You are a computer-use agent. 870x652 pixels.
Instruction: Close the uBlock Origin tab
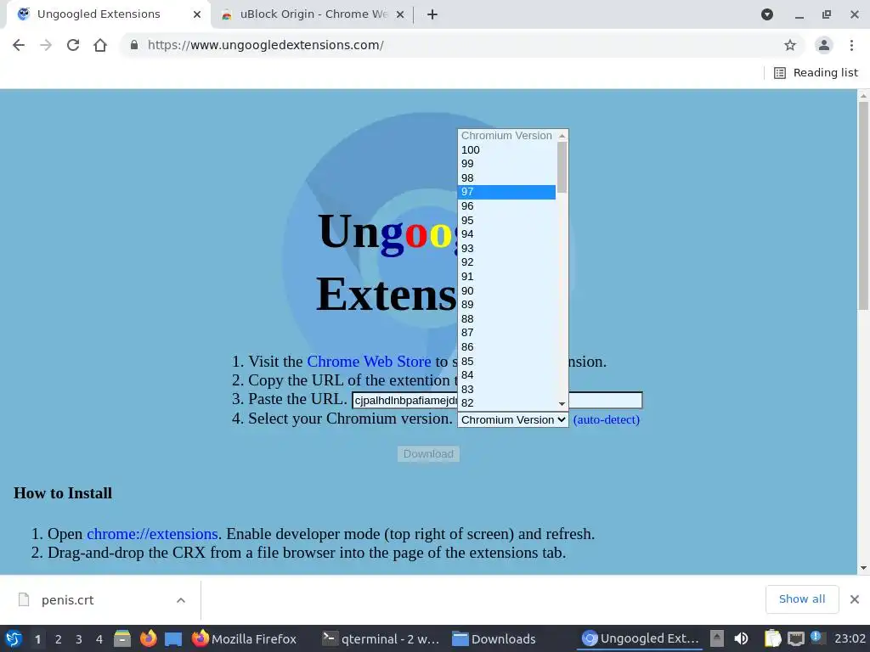click(x=399, y=14)
